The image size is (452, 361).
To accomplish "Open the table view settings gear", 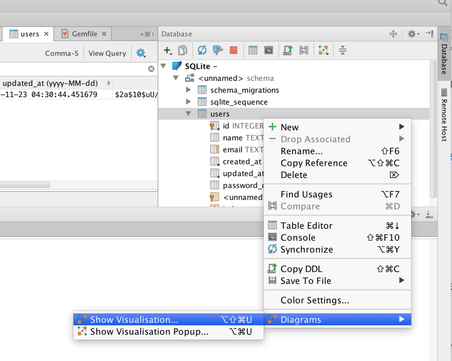I will (141, 53).
